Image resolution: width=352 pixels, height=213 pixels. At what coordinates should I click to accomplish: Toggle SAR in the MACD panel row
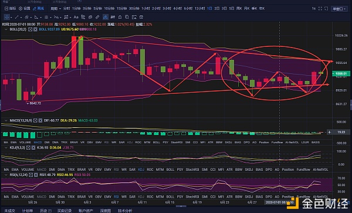121,143
